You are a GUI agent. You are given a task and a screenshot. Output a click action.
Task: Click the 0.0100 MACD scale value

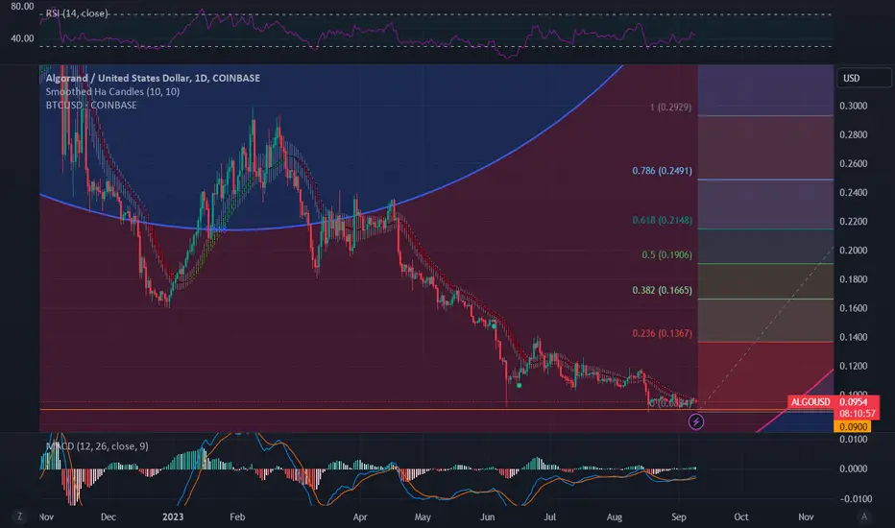[854, 439]
